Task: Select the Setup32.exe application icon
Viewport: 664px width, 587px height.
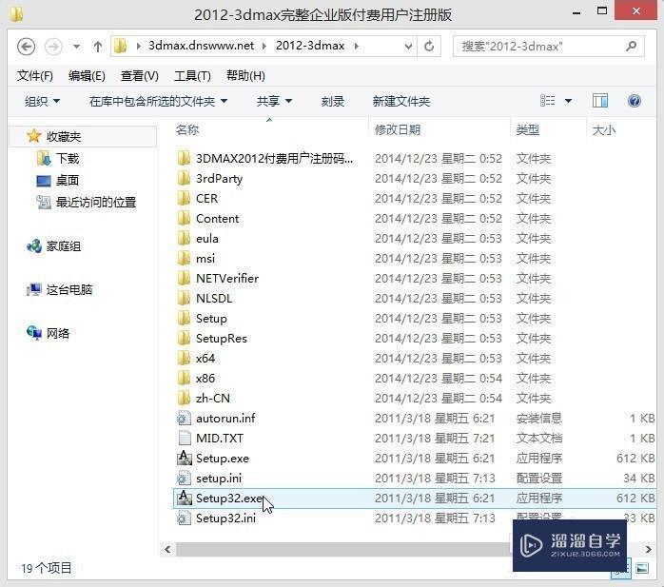Action: coord(184,498)
